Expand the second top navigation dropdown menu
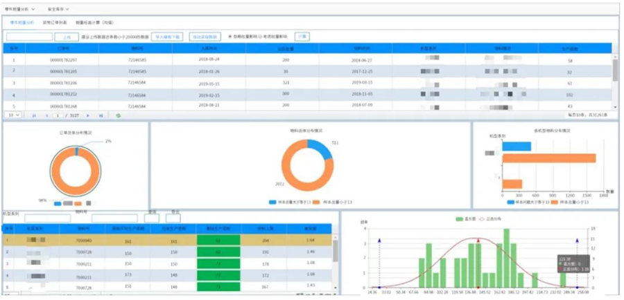This screenshot has width=624, height=300. 60,9
